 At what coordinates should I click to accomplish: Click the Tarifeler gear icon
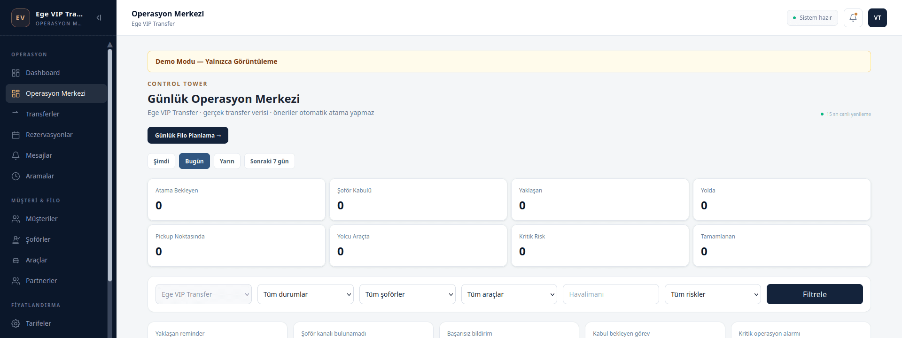point(16,323)
